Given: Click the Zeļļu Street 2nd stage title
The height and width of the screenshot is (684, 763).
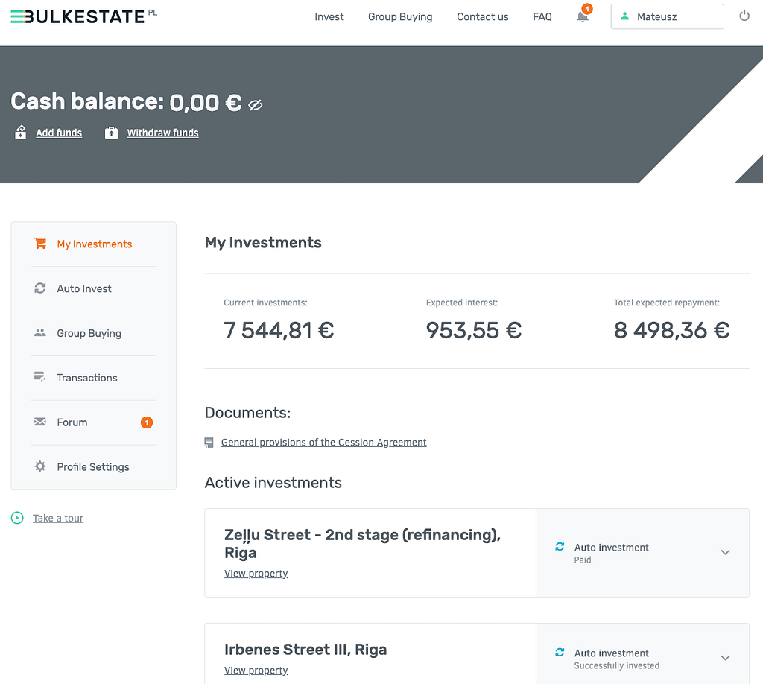Looking at the screenshot, I should click(x=363, y=543).
